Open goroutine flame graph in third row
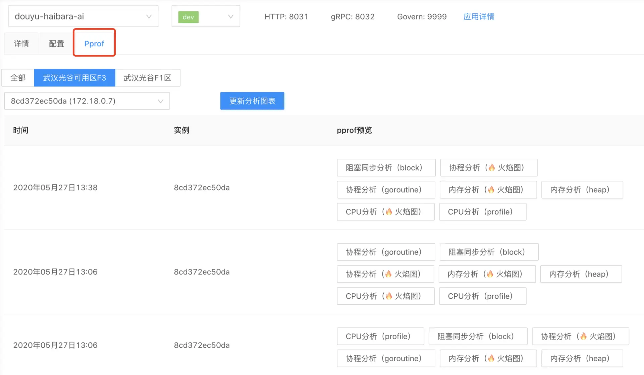 pos(580,336)
